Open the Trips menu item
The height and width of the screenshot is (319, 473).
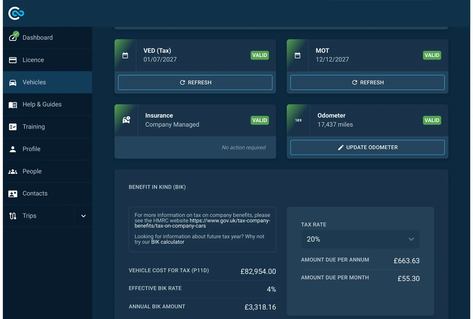[x=39, y=216]
